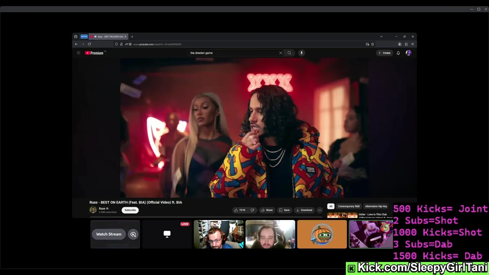Start voice search with microphone icon
Viewport: 489px width, 275px height.
pyautogui.click(x=301, y=53)
